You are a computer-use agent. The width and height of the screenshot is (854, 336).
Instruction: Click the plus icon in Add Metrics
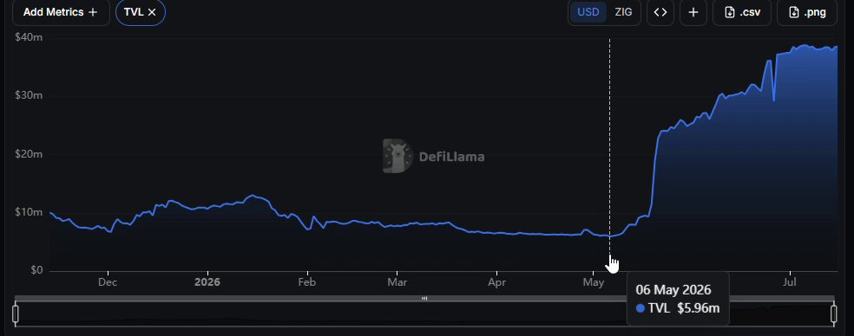[93, 12]
